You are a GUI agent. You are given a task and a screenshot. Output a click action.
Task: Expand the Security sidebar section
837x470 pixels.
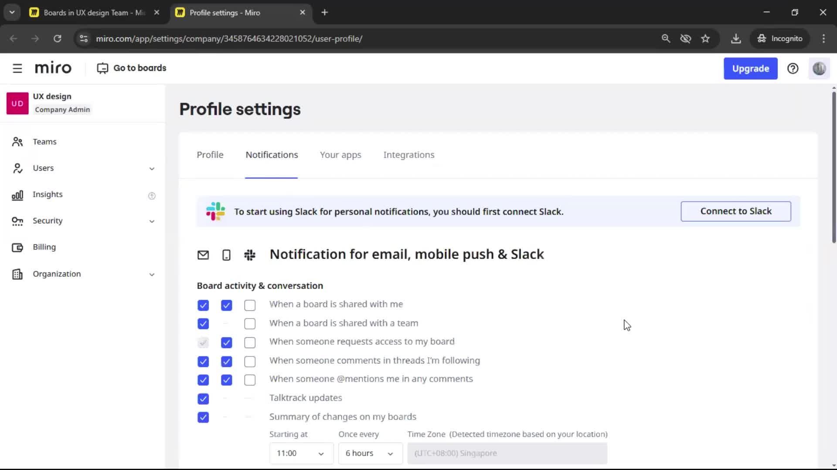pyautogui.click(x=152, y=222)
